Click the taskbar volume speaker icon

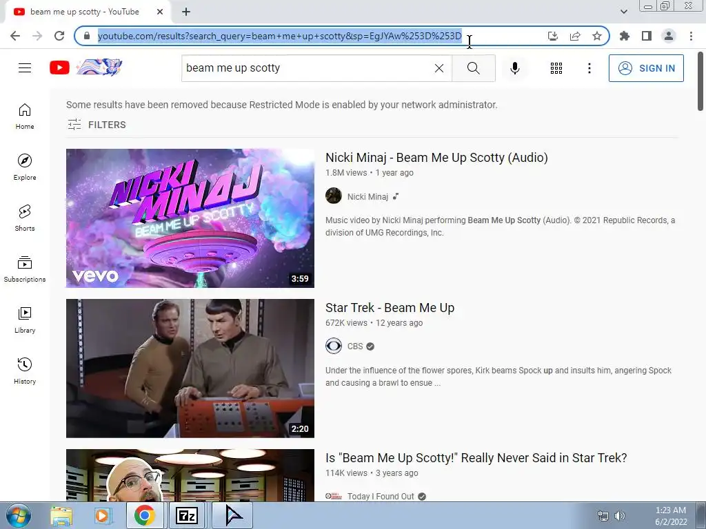tap(620, 516)
